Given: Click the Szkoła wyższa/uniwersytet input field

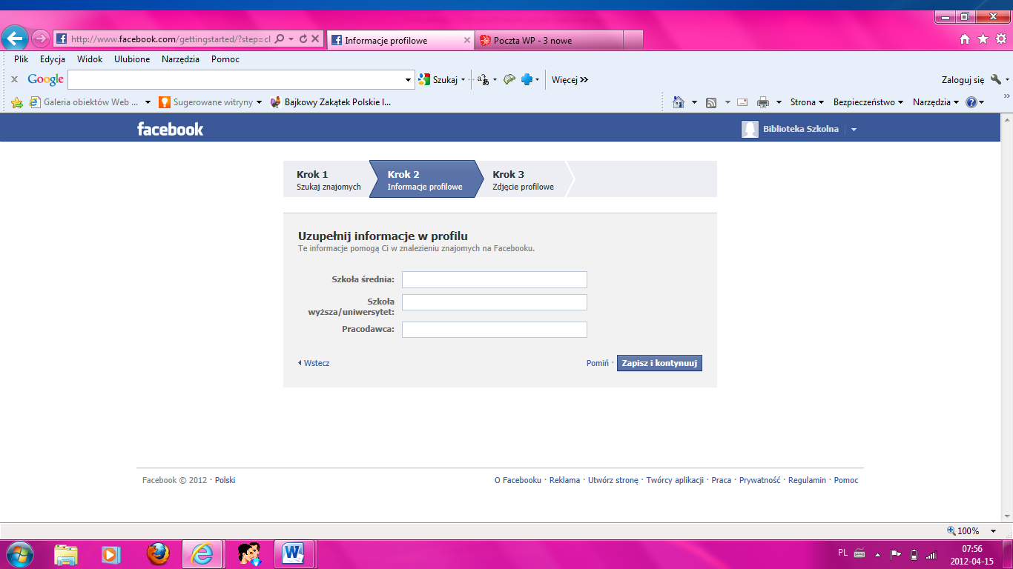Looking at the screenshot, I should pos(495,302).
